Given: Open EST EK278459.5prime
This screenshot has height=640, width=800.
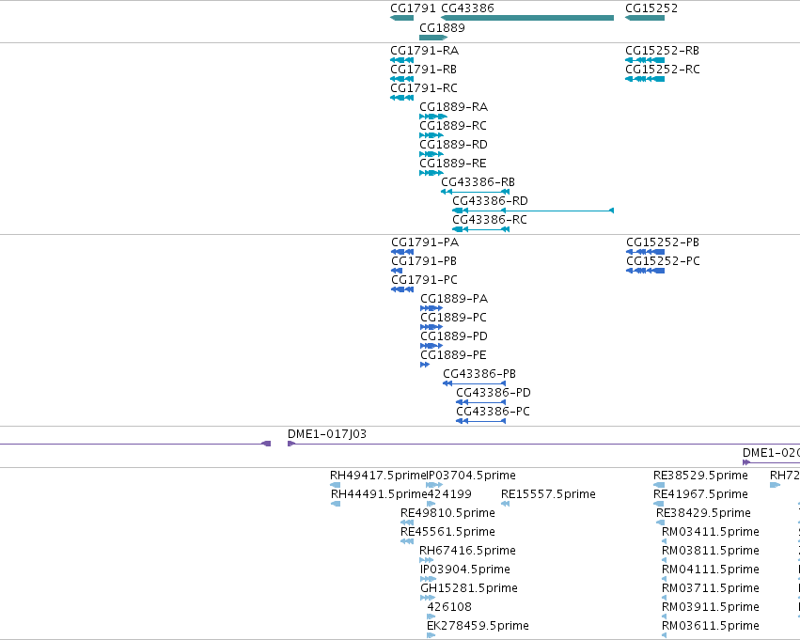Looking at the screenshot, I should pos(478,627).
